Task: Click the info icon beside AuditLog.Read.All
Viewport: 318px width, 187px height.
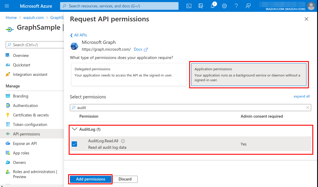Action: click(123, 141)
